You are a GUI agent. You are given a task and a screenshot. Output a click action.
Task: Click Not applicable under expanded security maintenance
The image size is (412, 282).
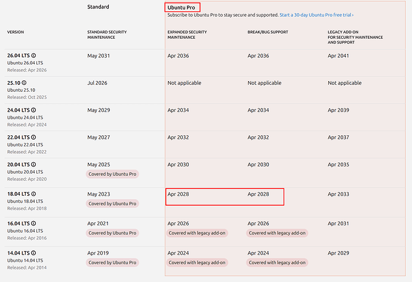[x=184, y=83]
